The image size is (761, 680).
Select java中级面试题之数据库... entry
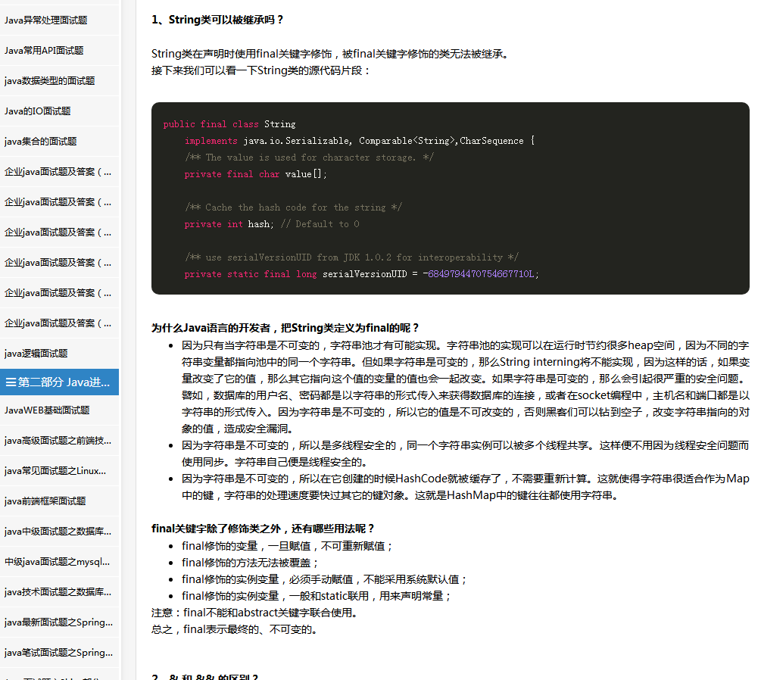click(x=58, y=532)
